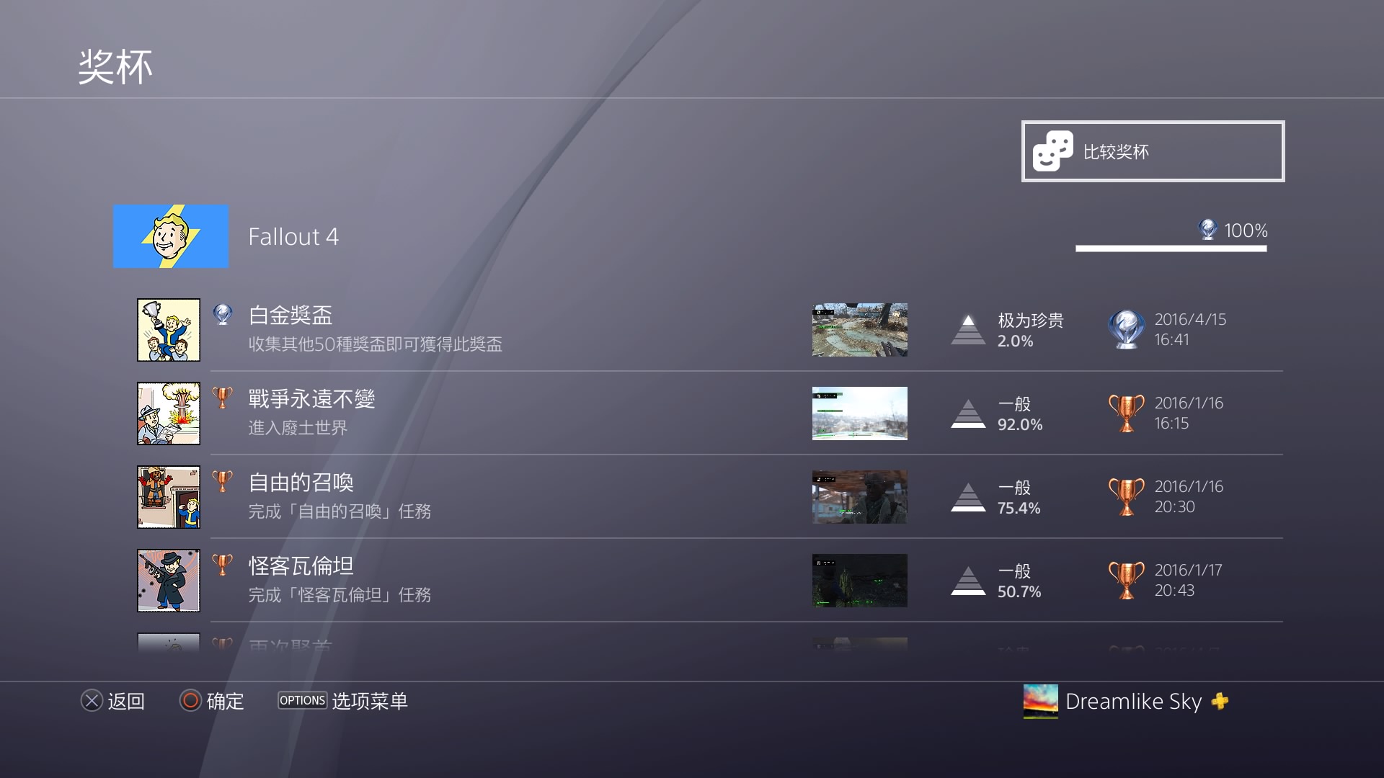Open the screenshot thumbnail for 白金獎盃

coord(860,330)
